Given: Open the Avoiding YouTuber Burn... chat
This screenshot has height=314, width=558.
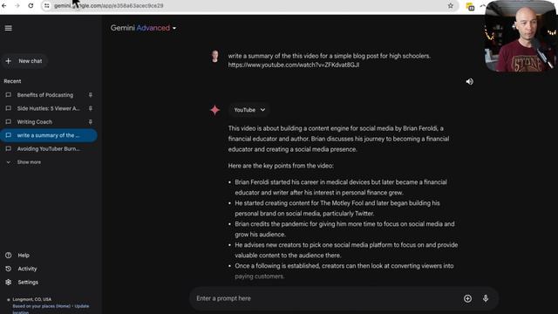Looking at the screenshot, I should (x=49, y=149).
